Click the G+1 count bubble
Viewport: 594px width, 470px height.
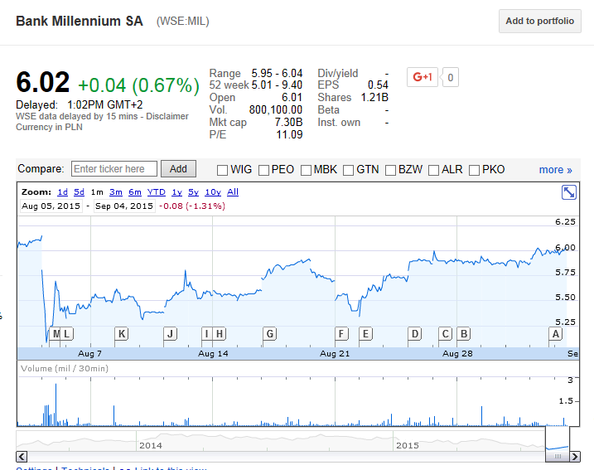450,77
